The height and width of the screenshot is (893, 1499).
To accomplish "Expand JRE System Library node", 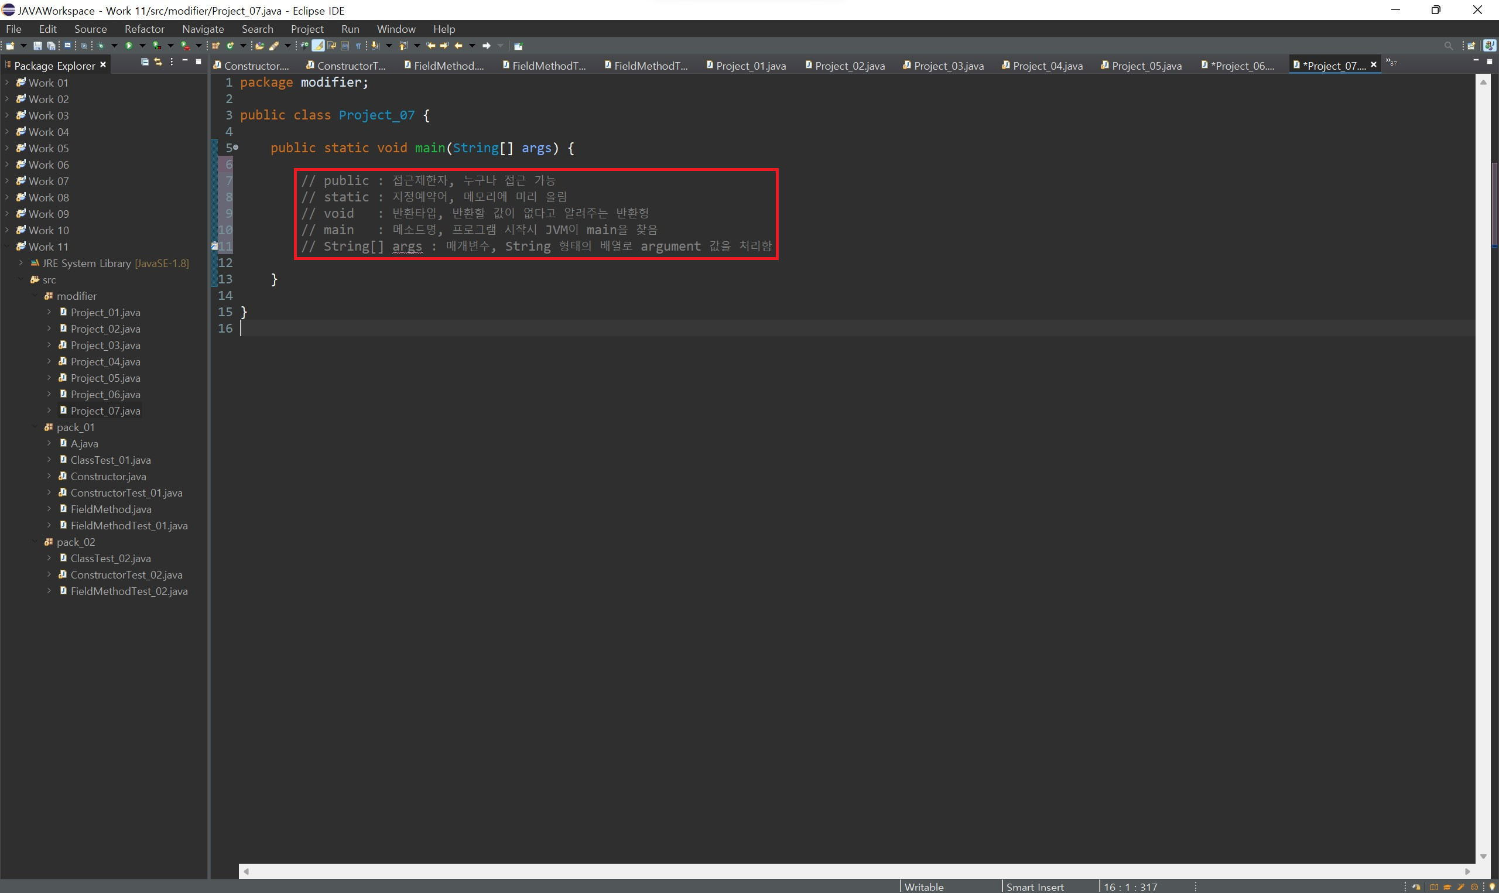I will (21, 263).
